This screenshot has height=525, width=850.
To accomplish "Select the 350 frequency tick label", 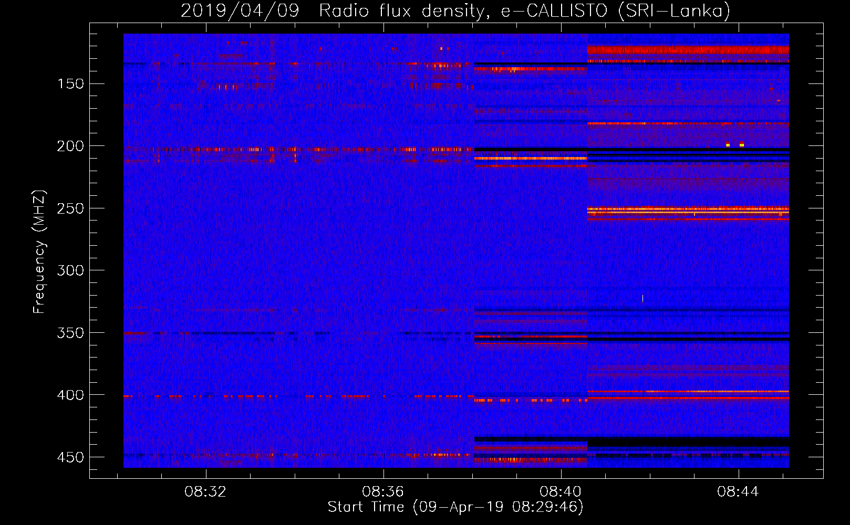I will [70, 333].
